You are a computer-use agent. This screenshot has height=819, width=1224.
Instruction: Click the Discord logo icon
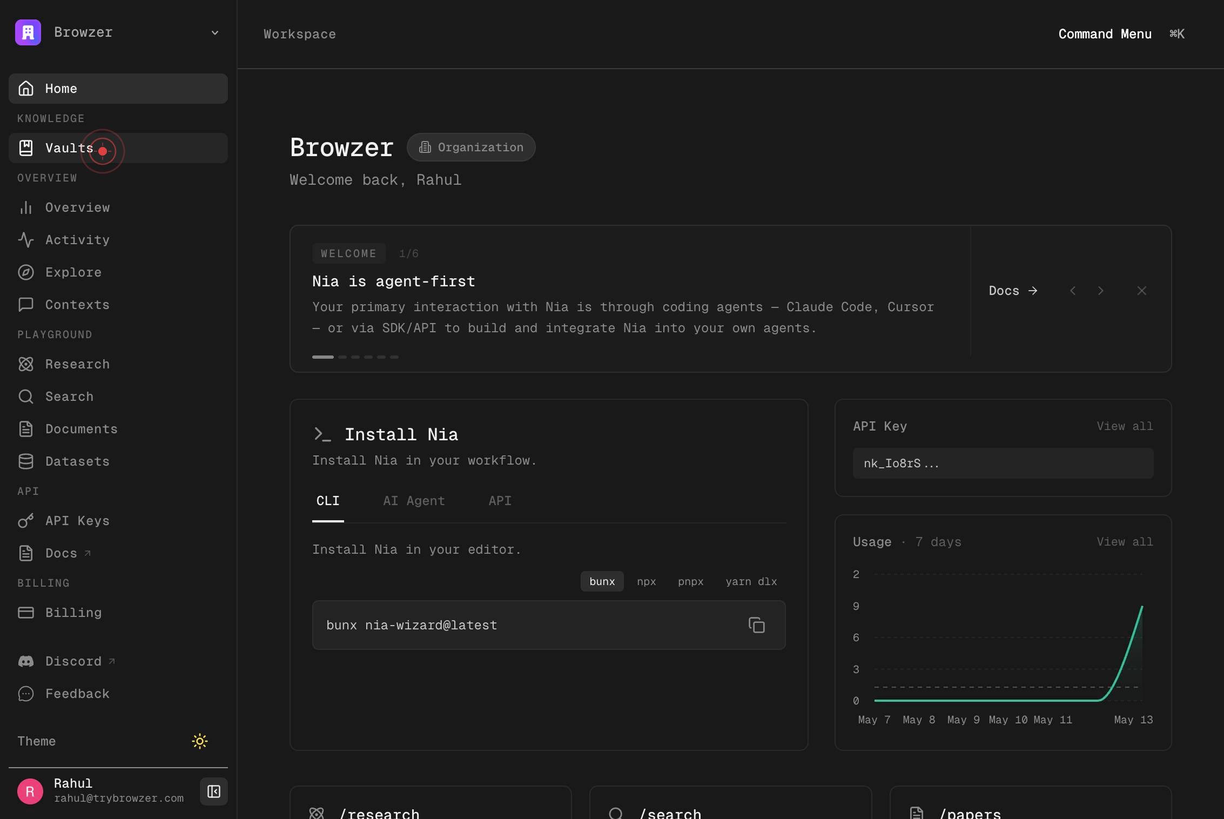26,661
